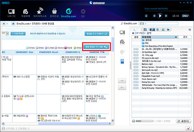Click the My PC icon in middle strip
This screenshot has height=132, width=194.
122,33
